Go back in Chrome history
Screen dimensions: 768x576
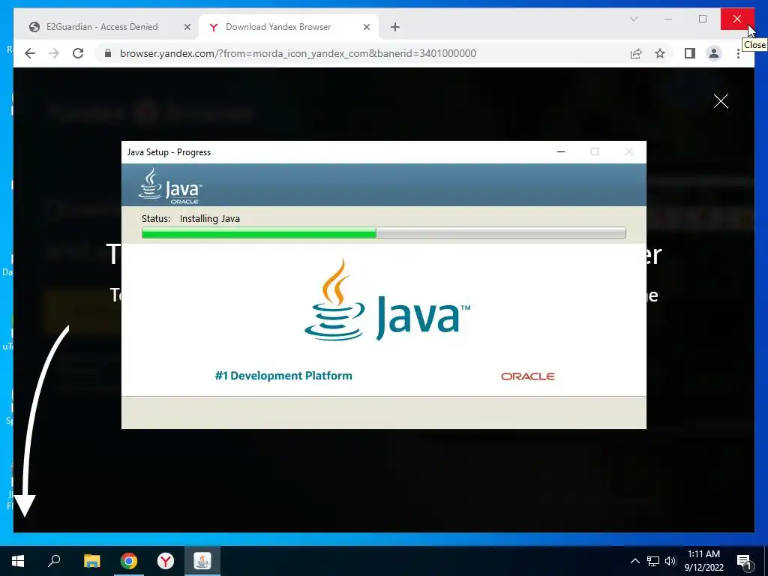(30, 53)
